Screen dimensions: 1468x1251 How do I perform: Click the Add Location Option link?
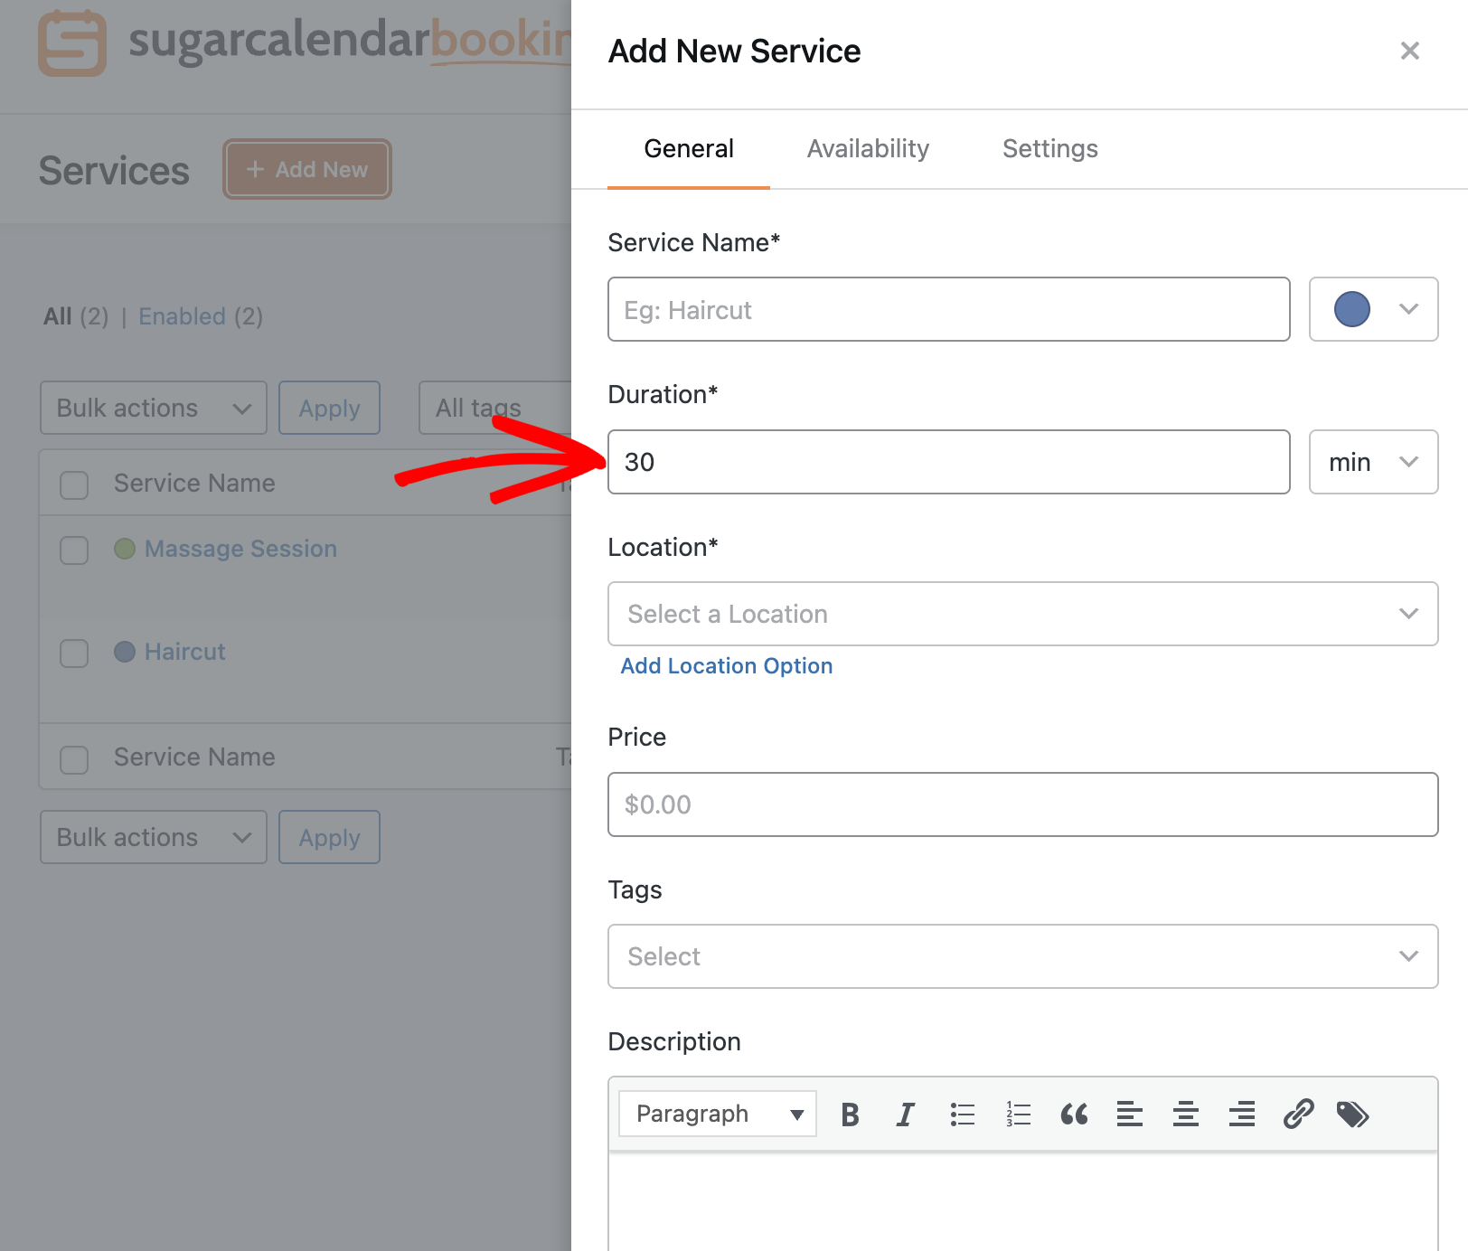click(x=726, y=666)
